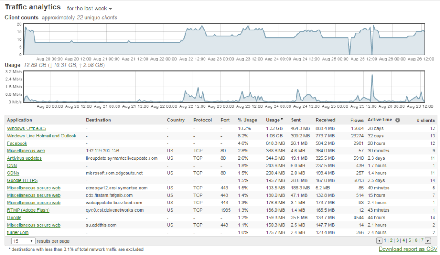Open the Google HTTPS link

[x=22, y=180]
